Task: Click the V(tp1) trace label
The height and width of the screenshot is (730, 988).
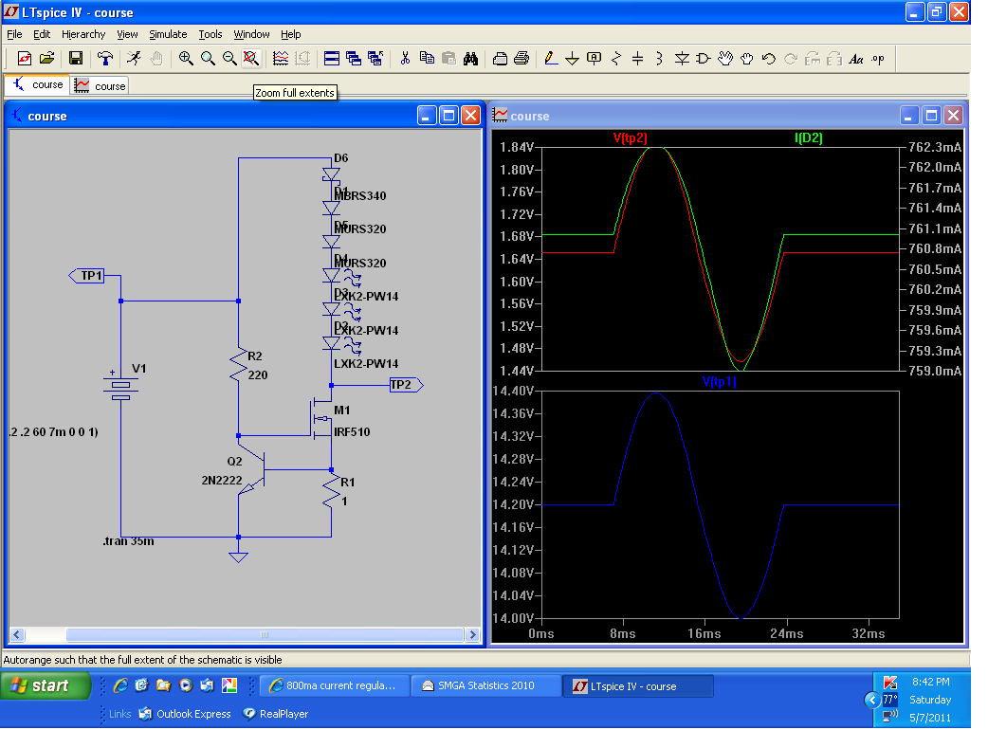Action: click(719, 381)
